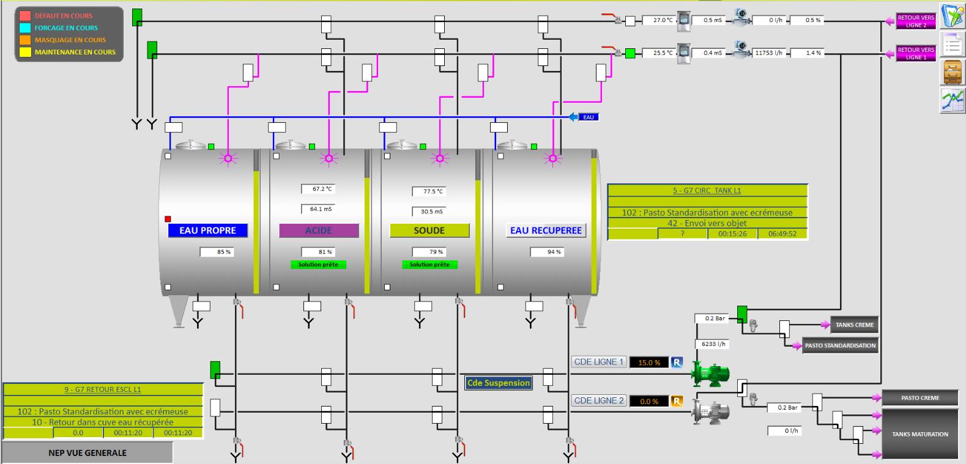Screen dimensions: 966x464
Task: Click the conductivity transmitter beside 0.5 mS
Action: point(683,20)
